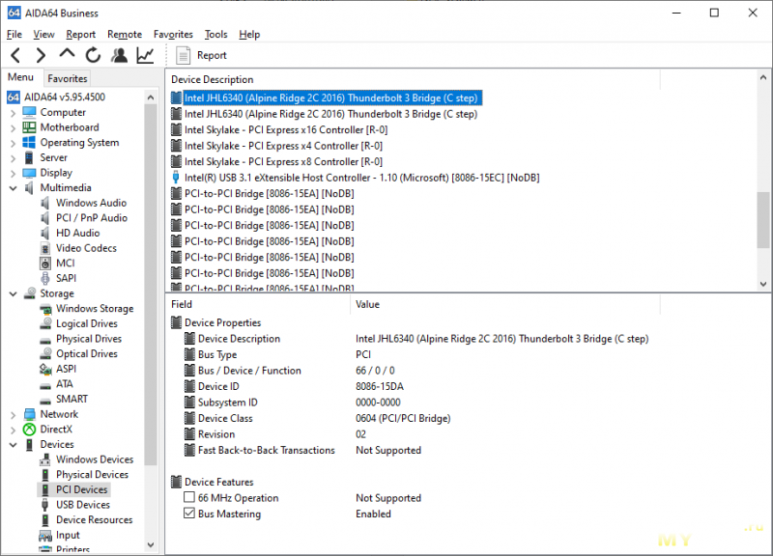Select Computer in the tree
Viewport: 773px width, 556px height.
point(63,112)
